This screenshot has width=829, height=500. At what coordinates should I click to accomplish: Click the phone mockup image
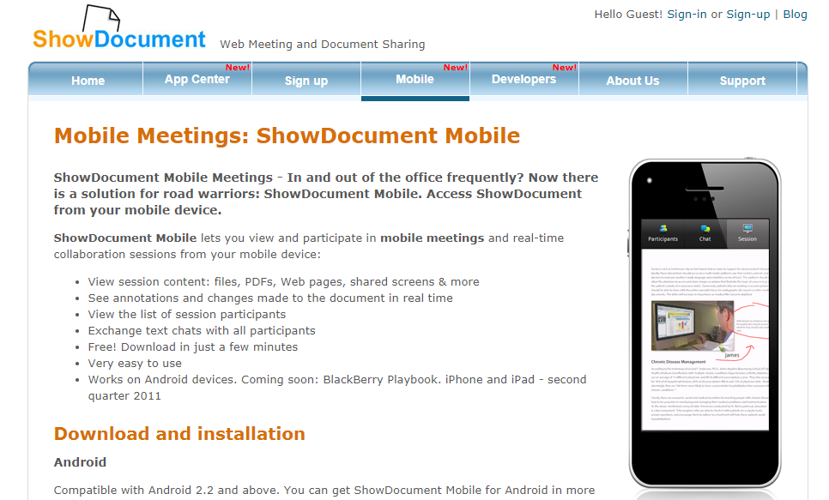coord(705,322)
